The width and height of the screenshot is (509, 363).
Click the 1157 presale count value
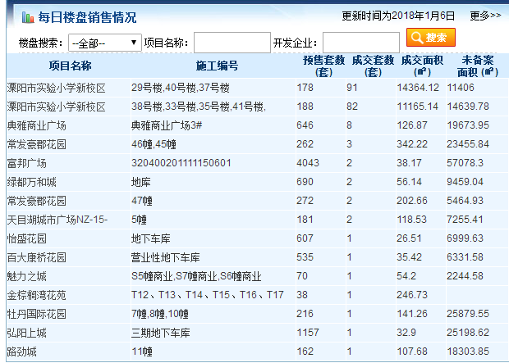(308, 332)
